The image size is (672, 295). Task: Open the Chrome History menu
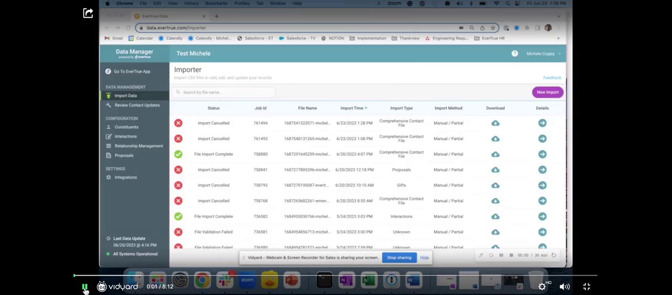click(x=191, y=3)
